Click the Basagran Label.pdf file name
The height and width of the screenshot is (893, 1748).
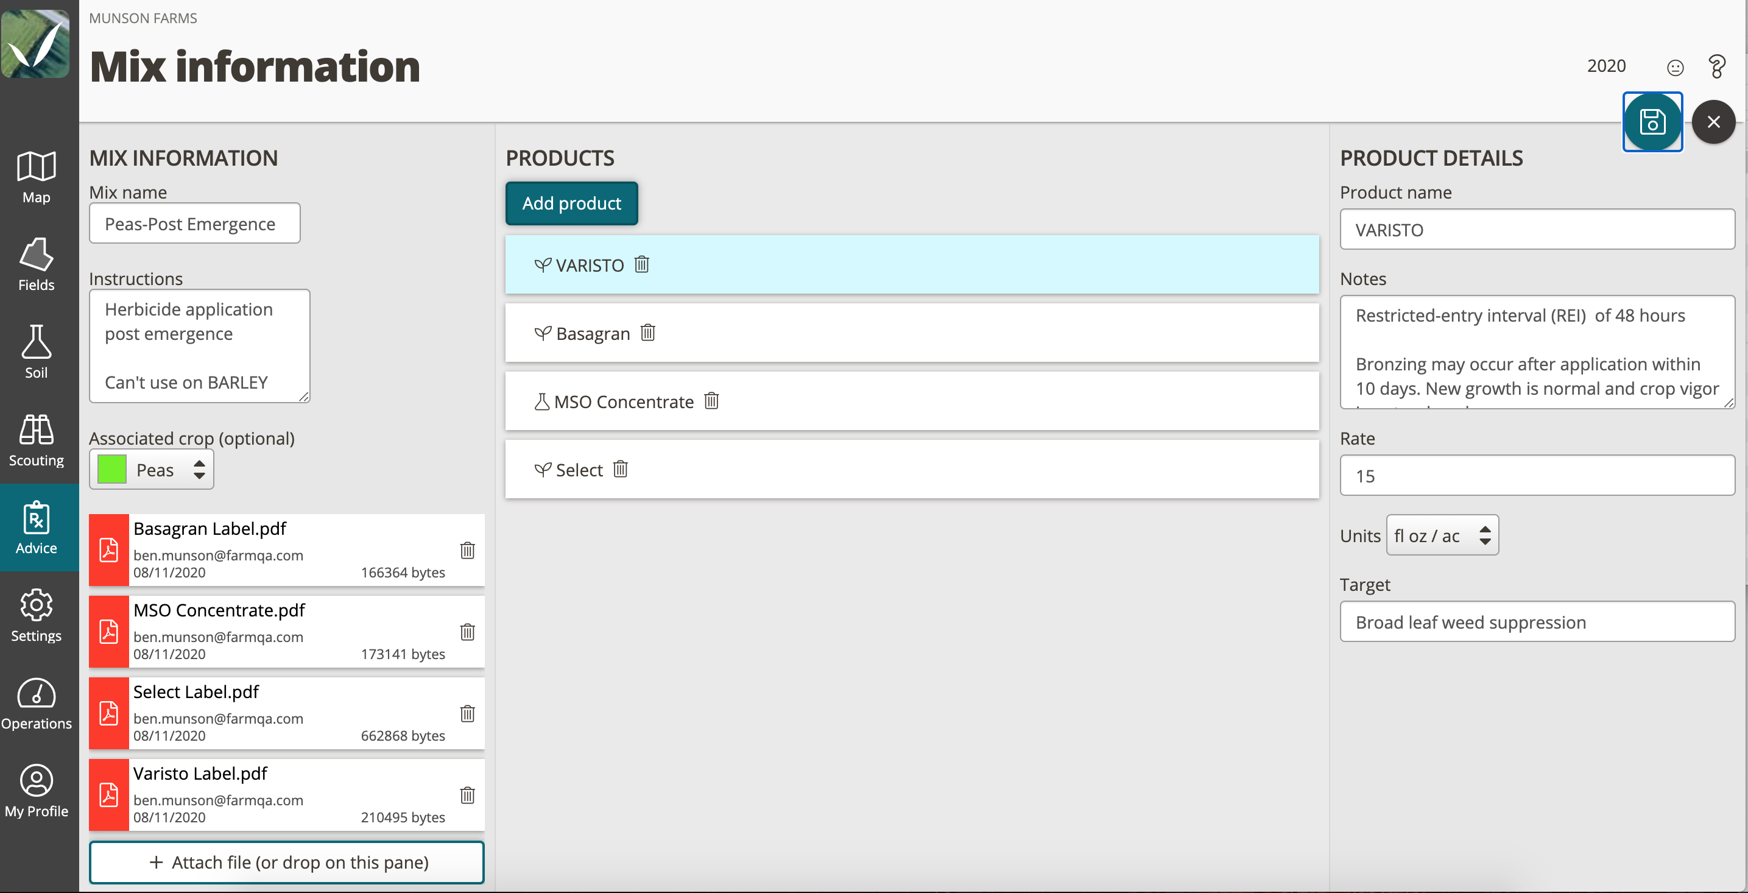click(210, 529)
